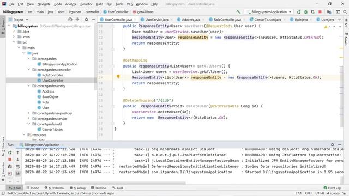Open the TODO tool window

click(x=33, y=188)
